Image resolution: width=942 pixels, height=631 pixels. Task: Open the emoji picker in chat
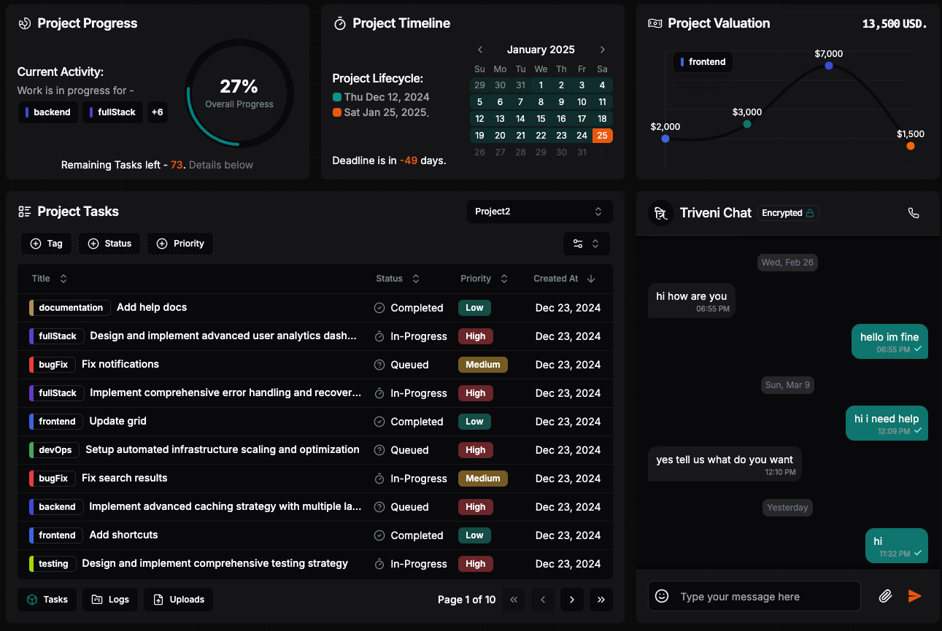[662, 596]
